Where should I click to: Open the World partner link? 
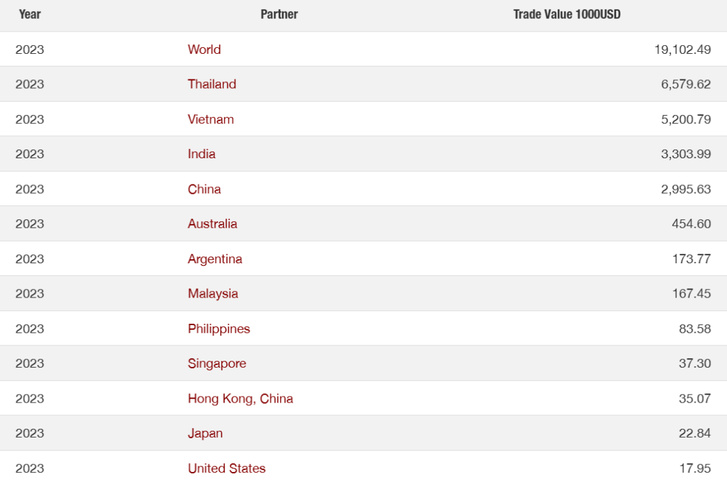[x=204, y=49]
